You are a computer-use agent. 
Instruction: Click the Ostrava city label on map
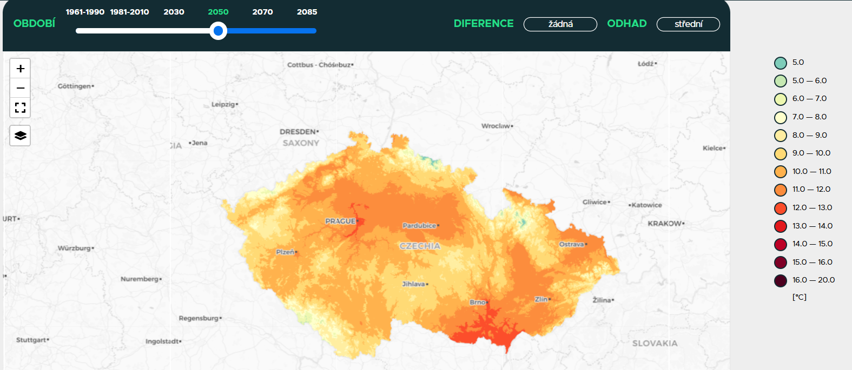572,244
